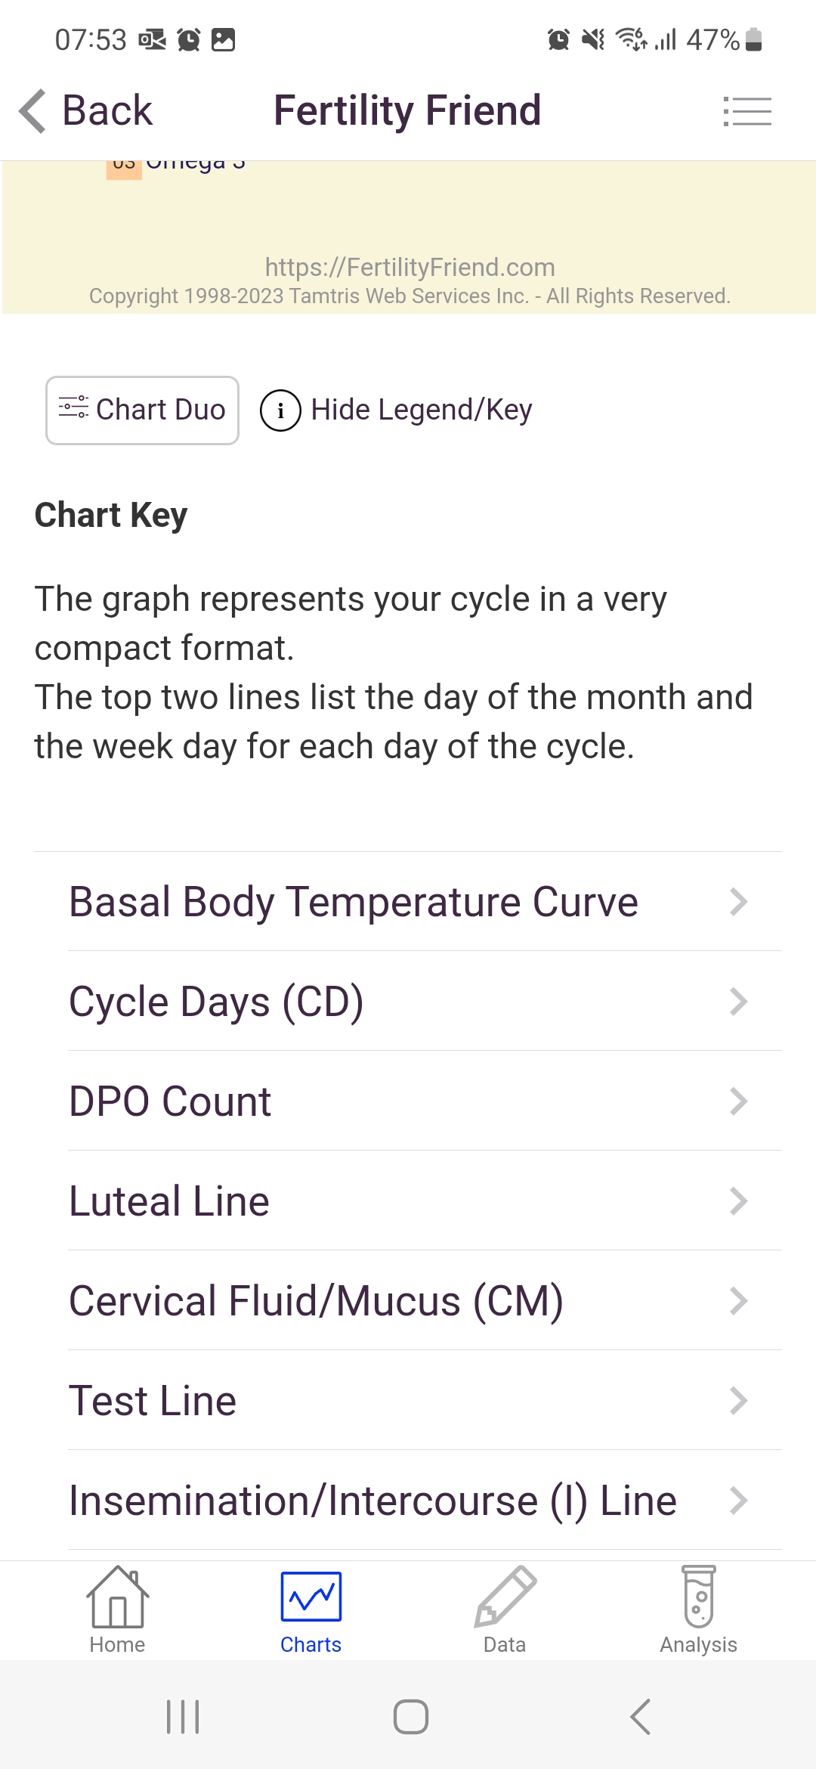Hide the Legend/Key section
The image size is (816, 1769).
421,410
